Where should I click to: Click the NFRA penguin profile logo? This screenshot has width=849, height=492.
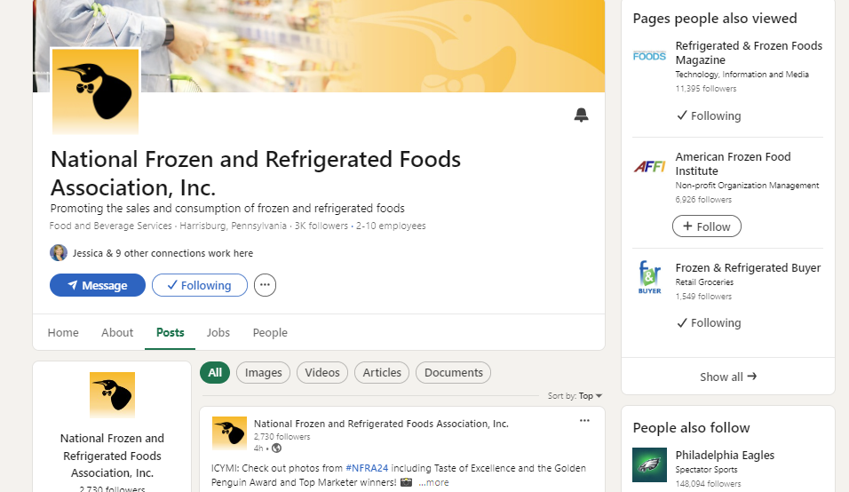[96, 91]
